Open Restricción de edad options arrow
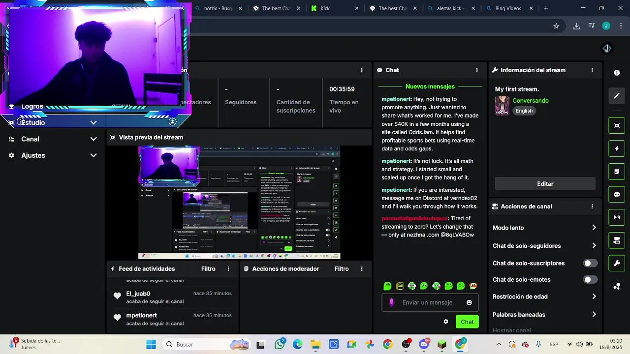The image size is (630, 354). 594,296
